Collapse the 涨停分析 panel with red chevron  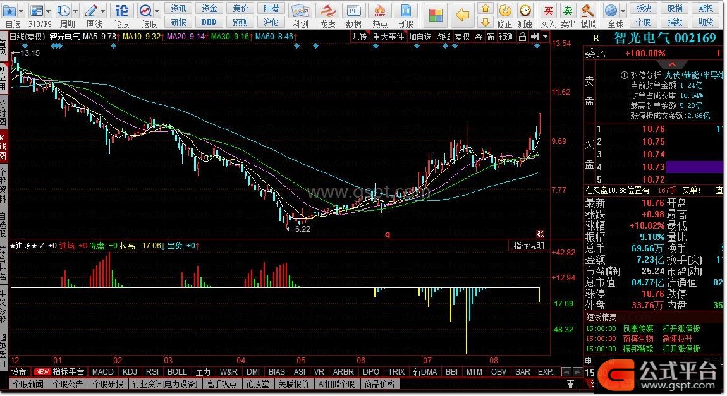pyautogui.click(x=672, y=64)
